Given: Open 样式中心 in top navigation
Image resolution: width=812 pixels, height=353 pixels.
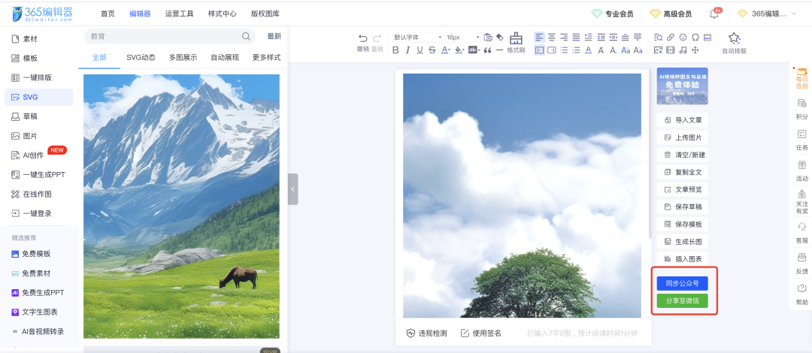Looking at the screenshot, I should click(222, 14).
